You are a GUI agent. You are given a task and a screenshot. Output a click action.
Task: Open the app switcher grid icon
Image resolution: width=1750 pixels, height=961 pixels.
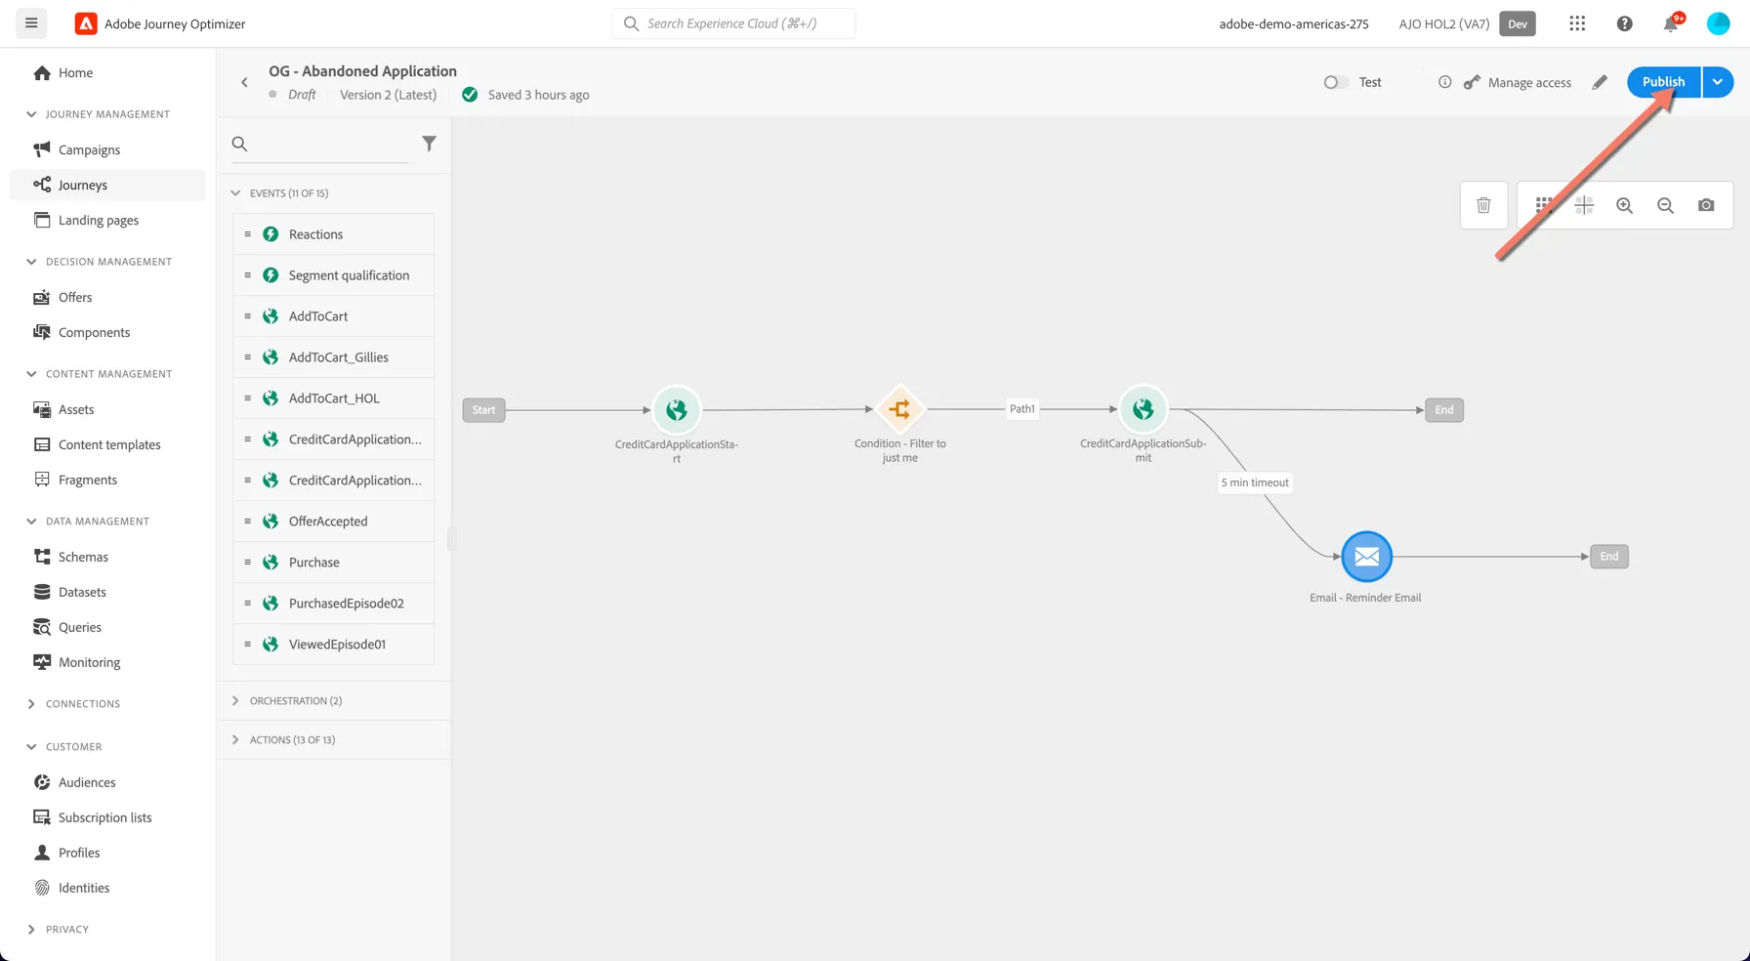click(1577, 23)
